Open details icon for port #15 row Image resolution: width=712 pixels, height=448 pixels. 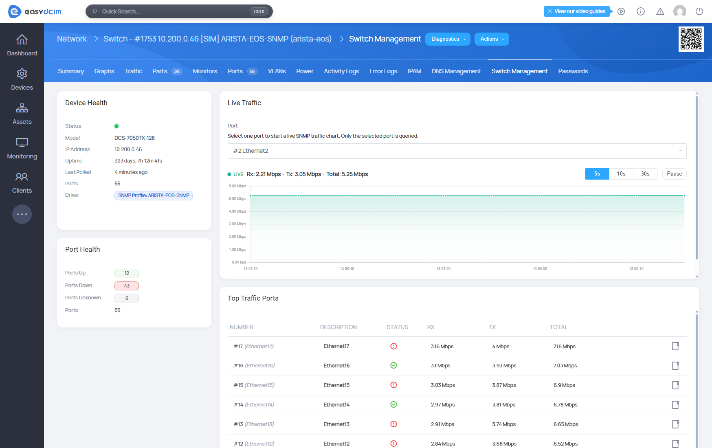pos(675,385)
